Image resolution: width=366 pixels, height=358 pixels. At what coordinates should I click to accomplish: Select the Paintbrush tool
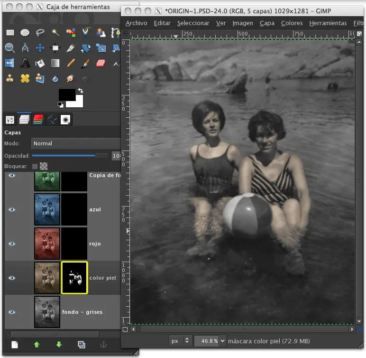tap(86, 63)
